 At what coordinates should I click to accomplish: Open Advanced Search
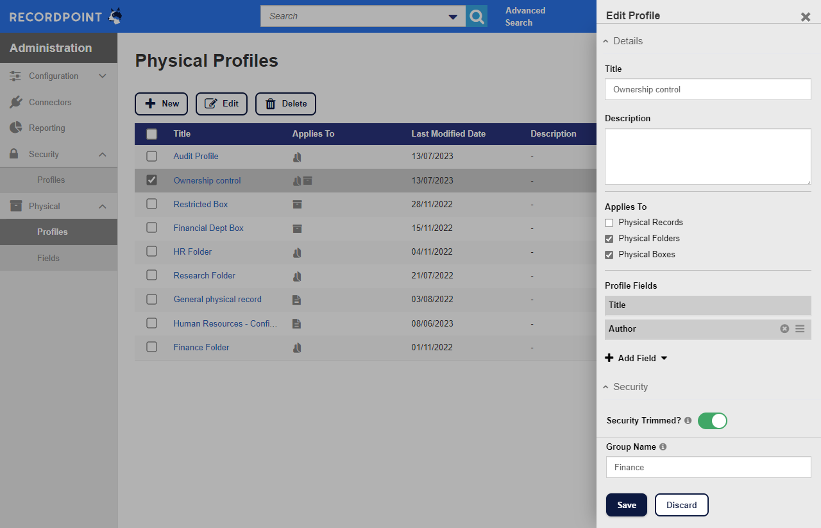tap(525, 17)
